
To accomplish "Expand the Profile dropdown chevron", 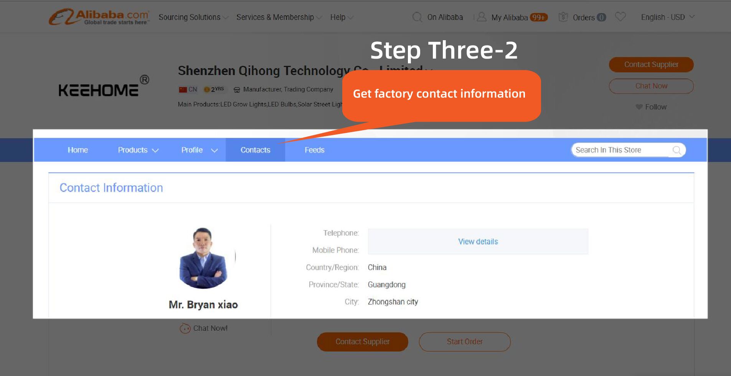I will (x=215, y=150).
